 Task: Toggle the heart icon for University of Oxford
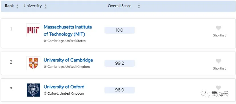218,88
